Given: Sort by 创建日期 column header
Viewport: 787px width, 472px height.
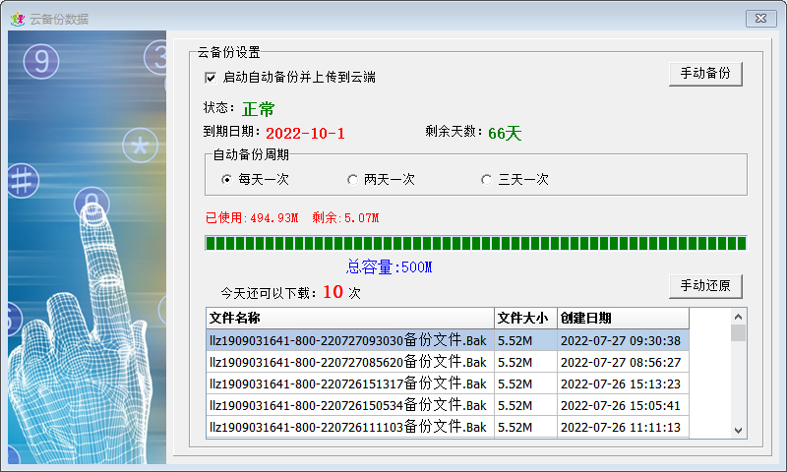Looking at the screenshot, I should pos(623,318).
